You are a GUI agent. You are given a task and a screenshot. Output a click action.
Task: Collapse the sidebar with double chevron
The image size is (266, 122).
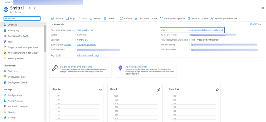point(44,18)
